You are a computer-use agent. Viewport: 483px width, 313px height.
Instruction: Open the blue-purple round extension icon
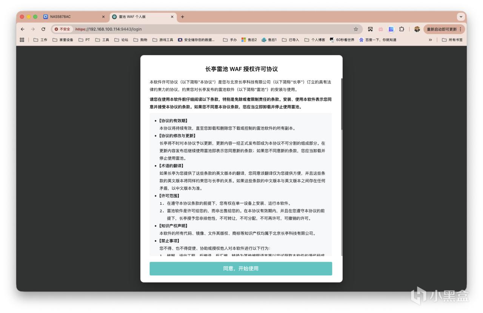(391, 29)
